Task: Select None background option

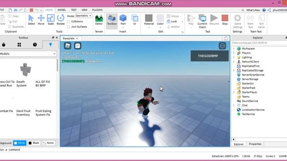Action: pos(48,143)
